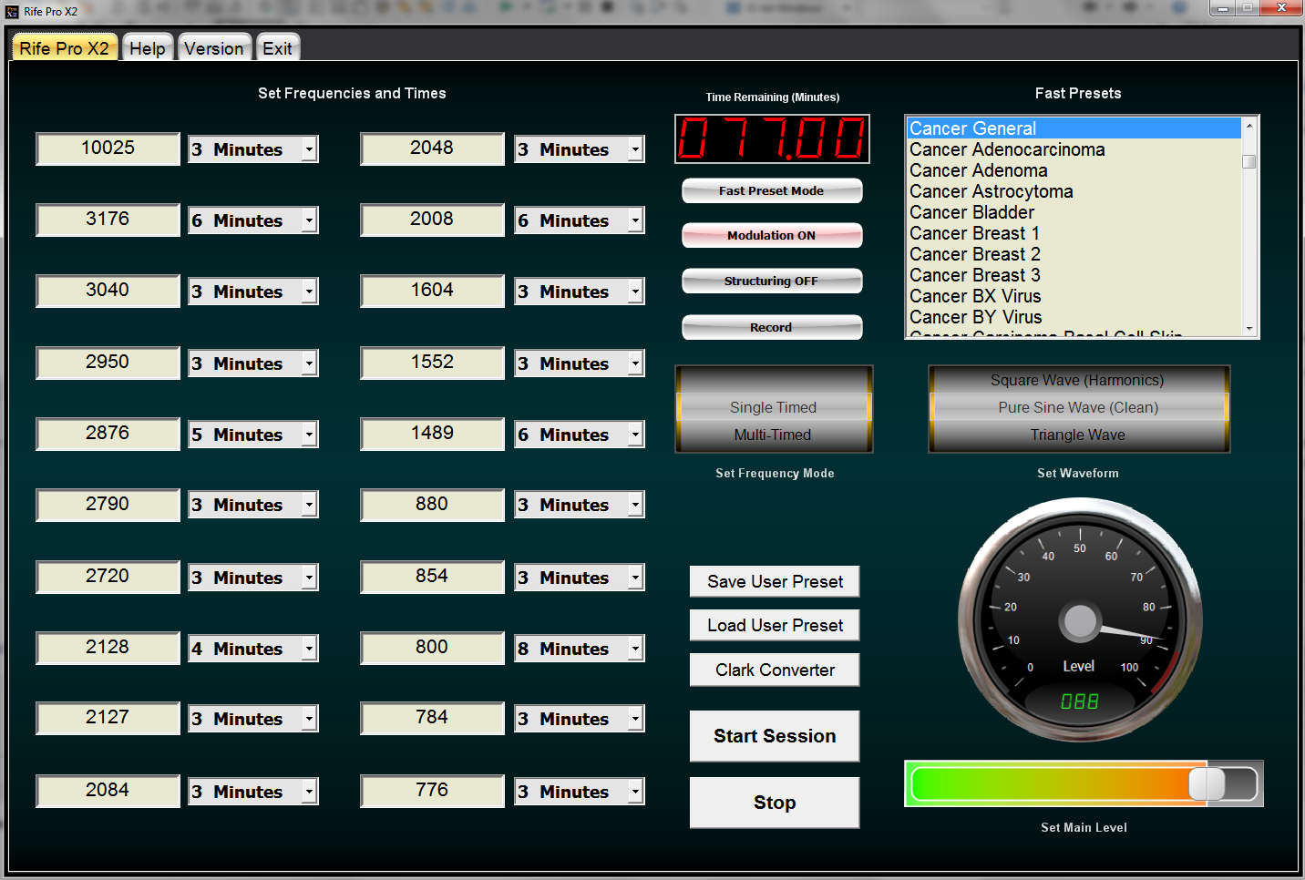This screenshot has height=880, width=1305.
Task: Open the minutes dropdown for frequency 2008
Action: coord(636,220)
